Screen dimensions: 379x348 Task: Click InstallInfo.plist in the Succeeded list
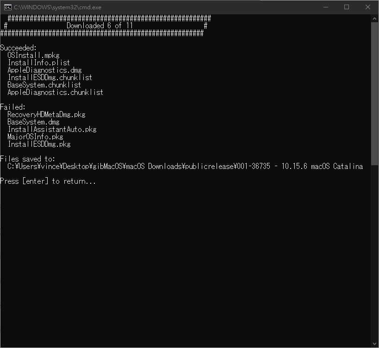click(39, 62)
